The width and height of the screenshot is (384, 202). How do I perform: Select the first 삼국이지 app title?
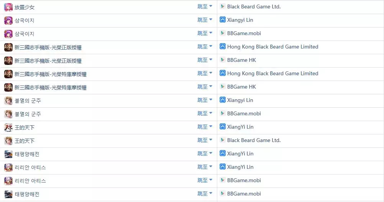pyautogui.click(x=24, y=21)
